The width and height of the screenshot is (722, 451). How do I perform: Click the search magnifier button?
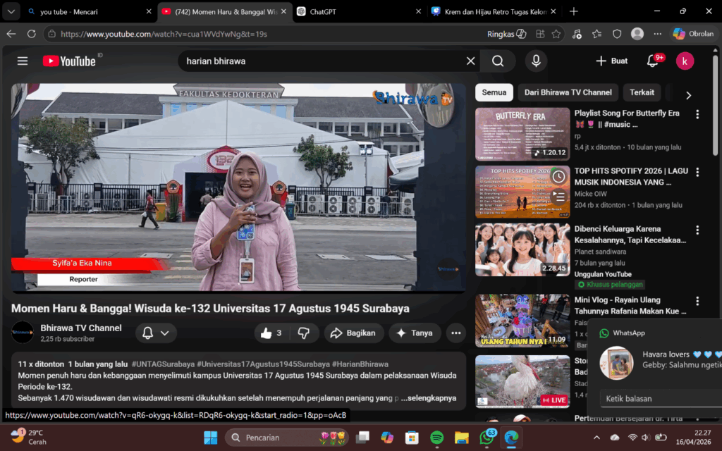[x=498, y=61]
